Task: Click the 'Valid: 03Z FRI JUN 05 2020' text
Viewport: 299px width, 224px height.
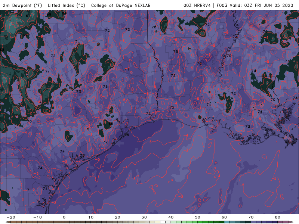Action: click(261, 5)
